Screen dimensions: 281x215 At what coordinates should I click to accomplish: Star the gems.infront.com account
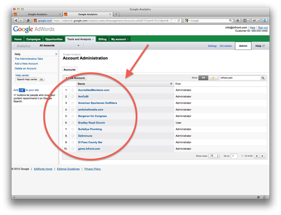[x=73, y=149]
